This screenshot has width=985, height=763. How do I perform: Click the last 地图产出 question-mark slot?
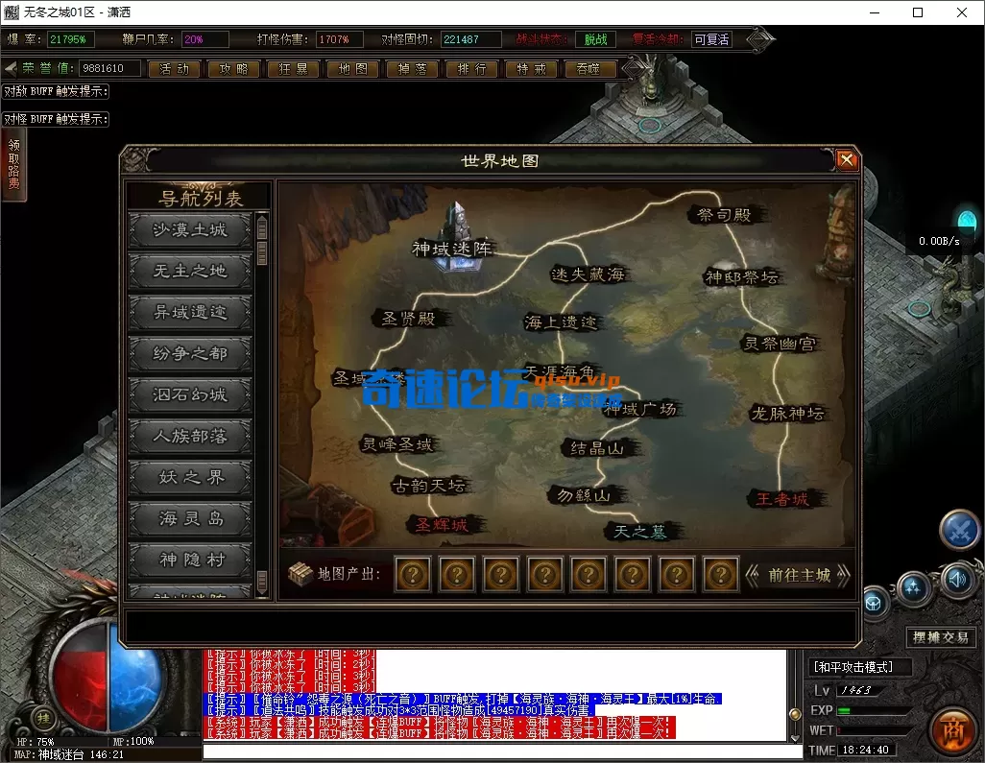(x=721, y=574)
